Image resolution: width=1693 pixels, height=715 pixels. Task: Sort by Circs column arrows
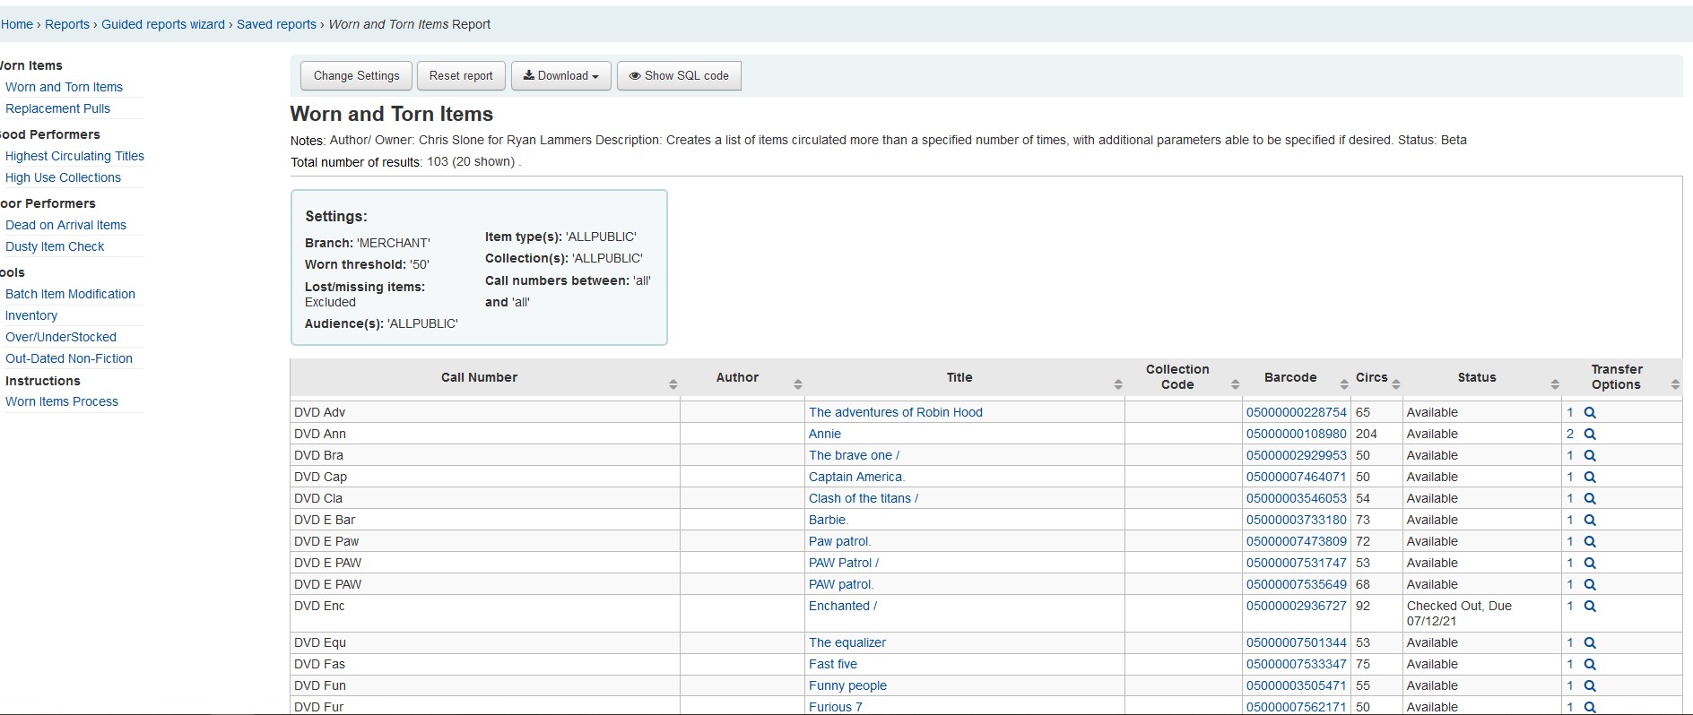(x=1395, y=384)
